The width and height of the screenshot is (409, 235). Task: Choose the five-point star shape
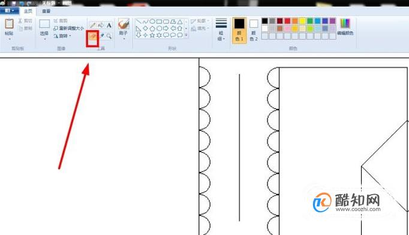[152, 35]
